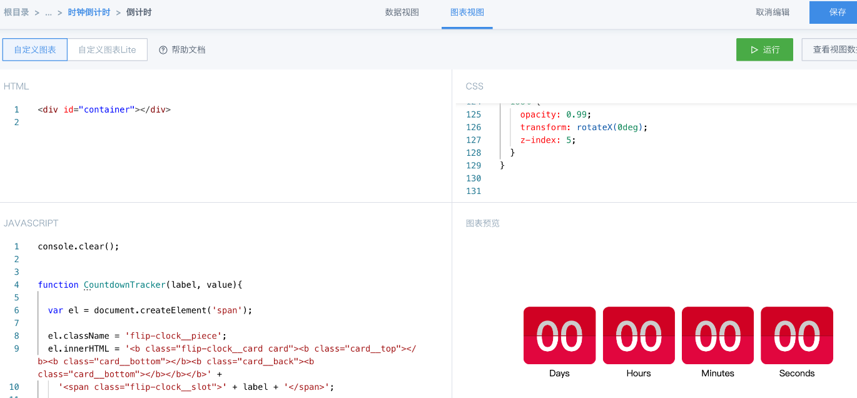Click the Days flip card in preview
Viewport: 857px width, 398px height.
[x=559, y=335]
